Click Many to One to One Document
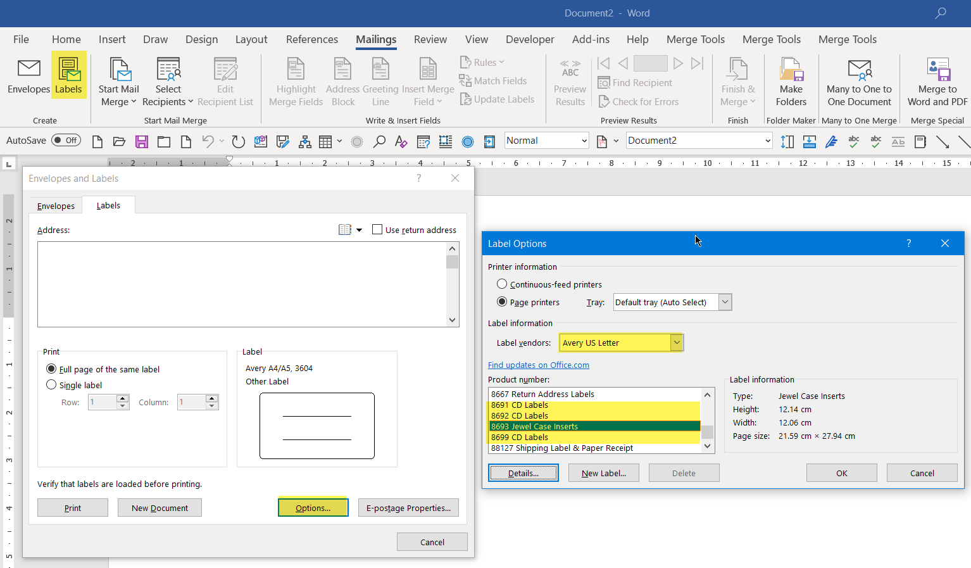The height and width of the screenshot is (568, 971). coord(859,82)
